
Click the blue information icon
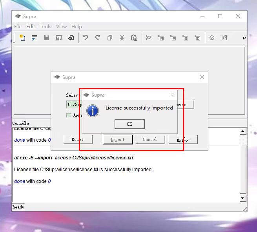[x=93, y=111]
